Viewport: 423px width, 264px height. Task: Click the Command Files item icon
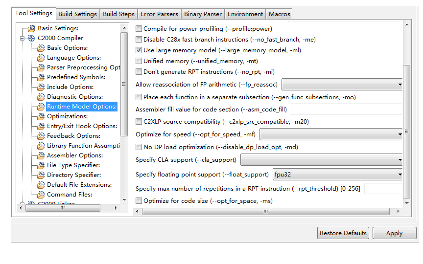(42, 195)
